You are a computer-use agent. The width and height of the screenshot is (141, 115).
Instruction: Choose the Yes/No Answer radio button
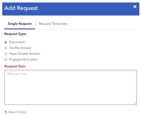pyautogui.click(x=6, y=48)
